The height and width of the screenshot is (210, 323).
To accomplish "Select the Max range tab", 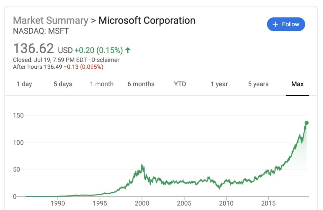I will point(297,84).
